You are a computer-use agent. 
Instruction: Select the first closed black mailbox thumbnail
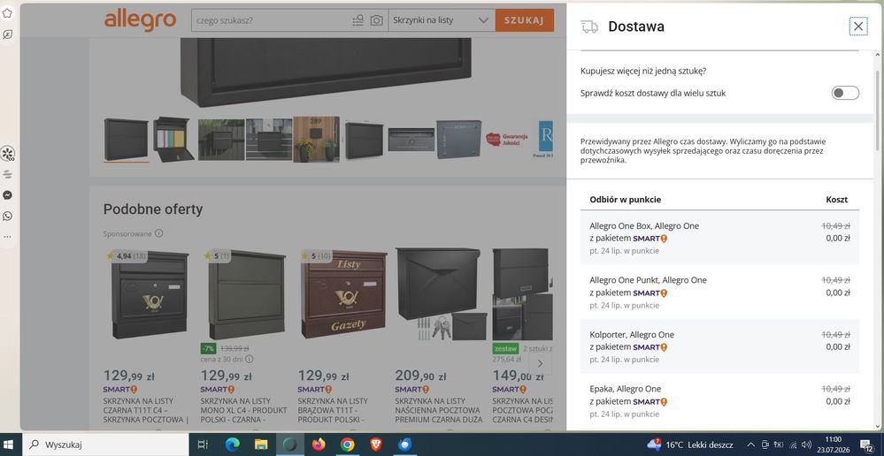click(x=127, y=140)
